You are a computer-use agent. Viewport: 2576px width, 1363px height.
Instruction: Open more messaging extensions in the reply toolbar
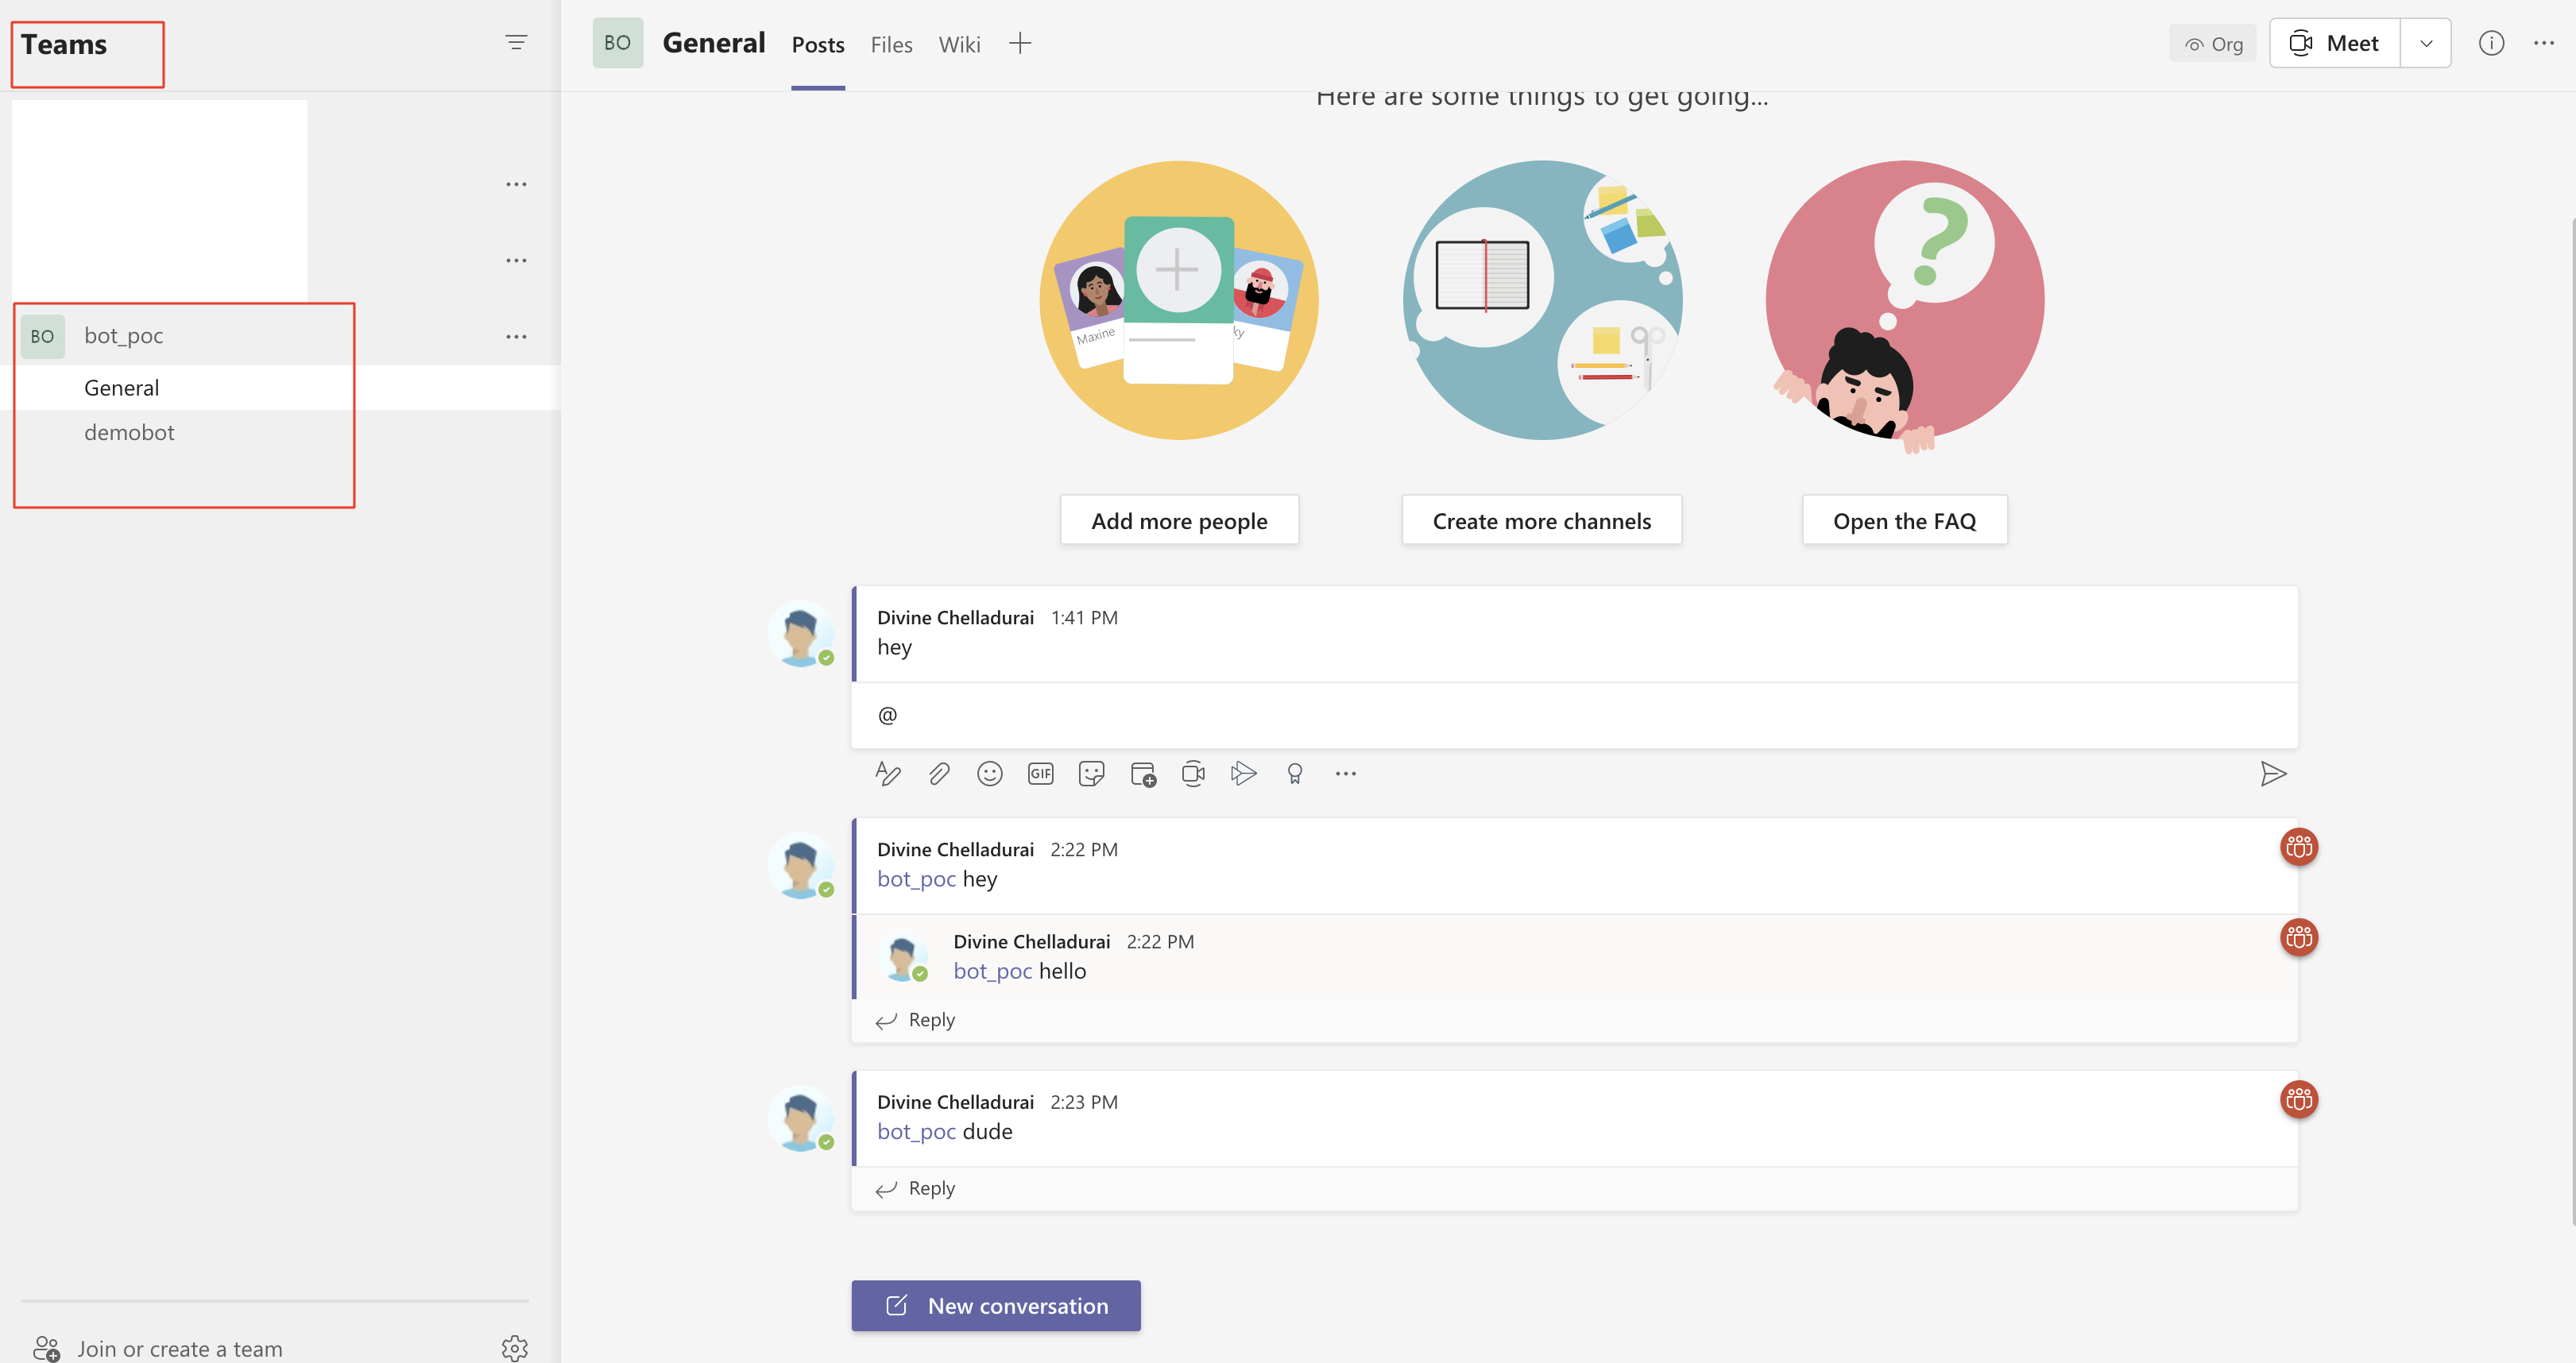click(x=1346, y=773)
